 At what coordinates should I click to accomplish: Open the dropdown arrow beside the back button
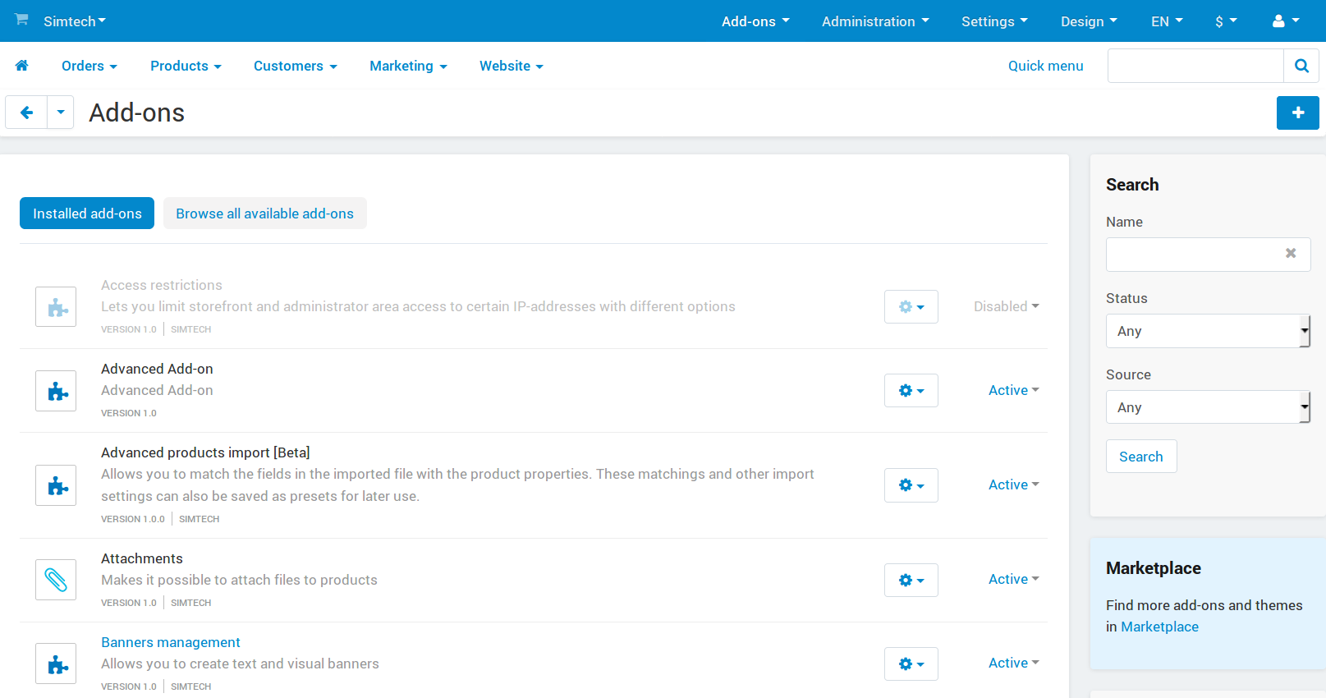coord(61,113)
